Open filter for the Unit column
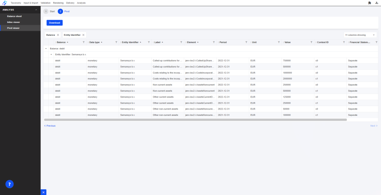 [x=279, y=42]
